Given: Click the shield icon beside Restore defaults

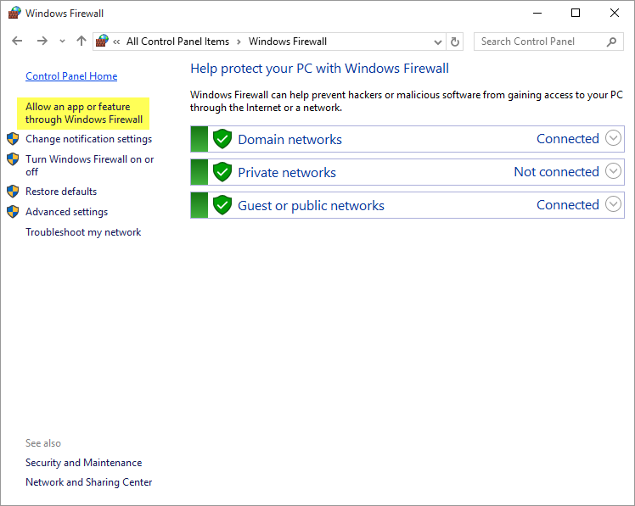Looking at the screenshot, I should 13,192.
